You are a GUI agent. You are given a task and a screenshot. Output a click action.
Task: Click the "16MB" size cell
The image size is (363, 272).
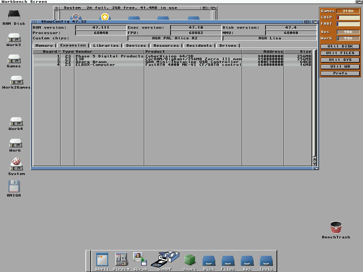(x=305, y=65)
